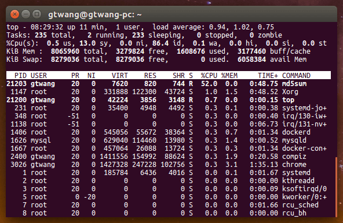Screen dimensions: 343x223
Task: Maximize the terminal window
Action: [37, 14]
